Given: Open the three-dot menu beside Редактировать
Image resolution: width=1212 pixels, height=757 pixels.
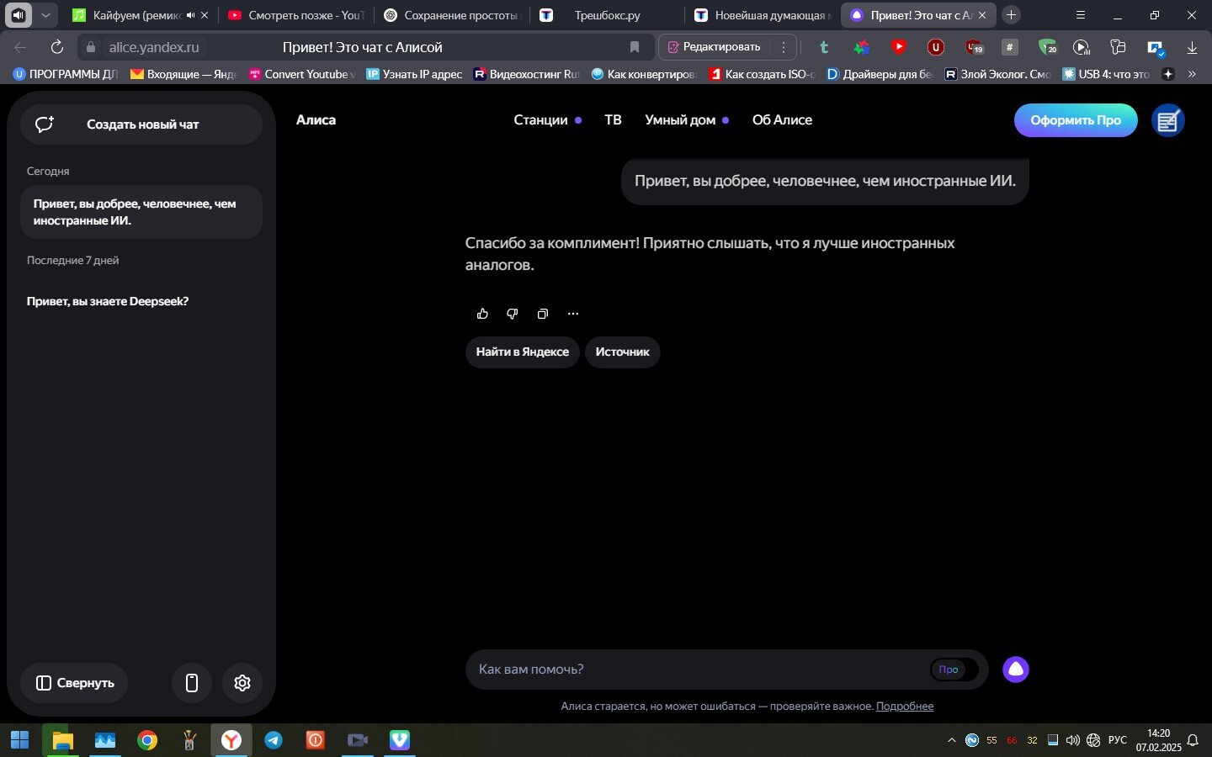Looking at the screenshot, I should (784, 47).
